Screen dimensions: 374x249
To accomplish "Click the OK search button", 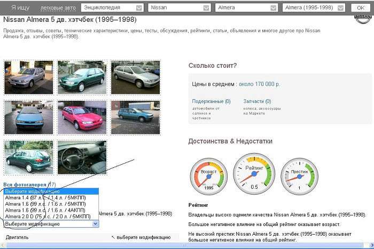I will click(361, 8).
